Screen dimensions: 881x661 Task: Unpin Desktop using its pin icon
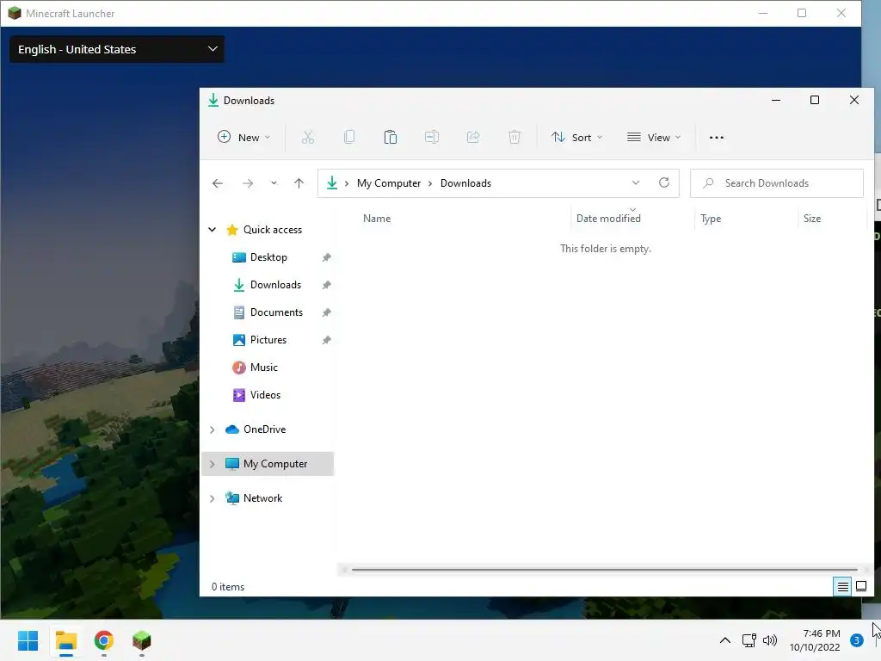tap(326, 257)
